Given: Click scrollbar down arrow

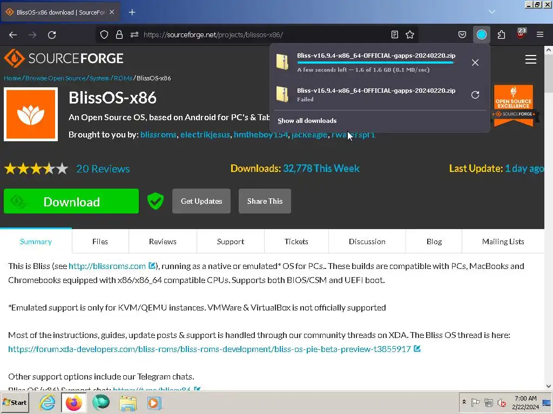Looking at the screenshot, I should [x=549, y=387].
